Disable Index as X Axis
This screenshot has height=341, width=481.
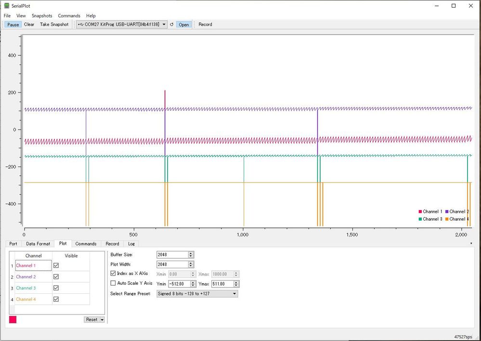point(113,274)
